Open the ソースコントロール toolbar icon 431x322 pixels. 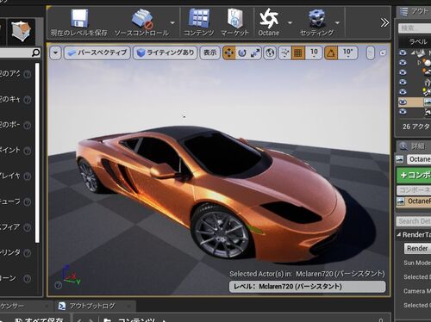click(142, 19)
